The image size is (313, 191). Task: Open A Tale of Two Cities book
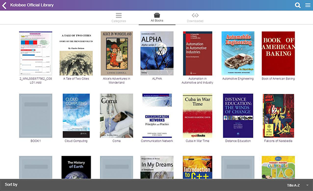(x=76, y=53)
